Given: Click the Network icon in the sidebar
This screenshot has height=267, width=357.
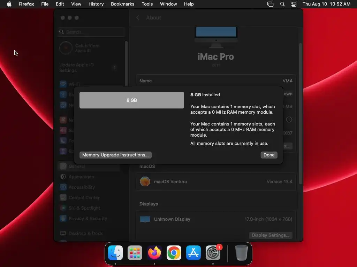Looking at the screenshot, I should (x=63, y=105).
